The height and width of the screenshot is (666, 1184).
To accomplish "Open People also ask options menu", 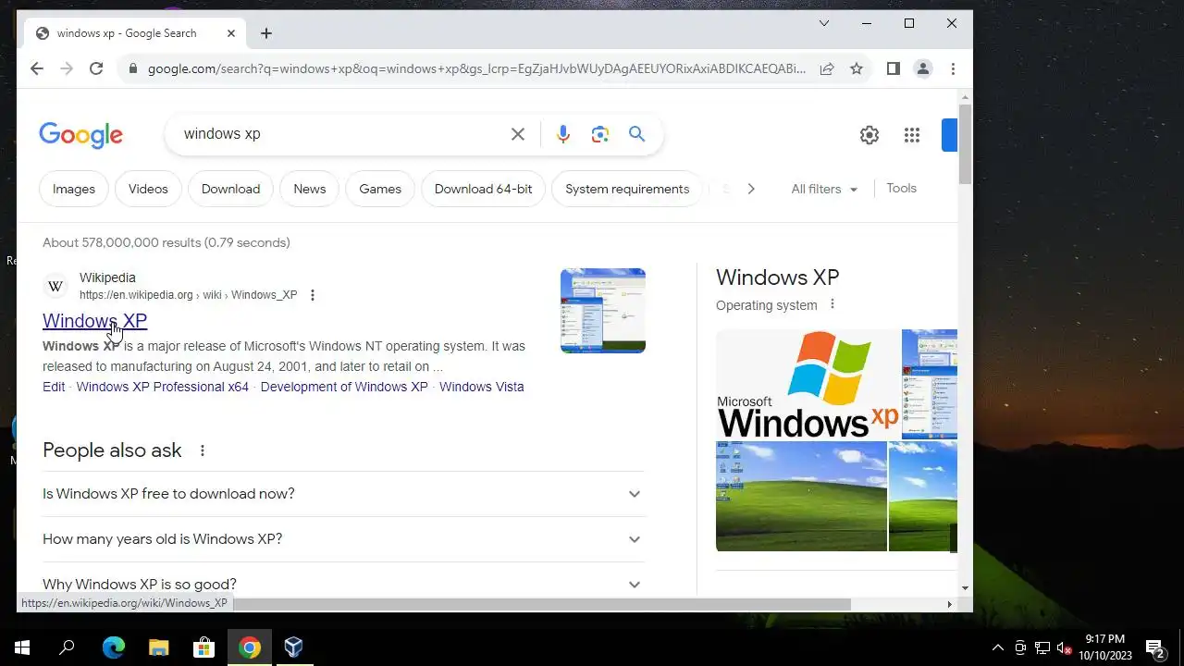I will [202, 450].
